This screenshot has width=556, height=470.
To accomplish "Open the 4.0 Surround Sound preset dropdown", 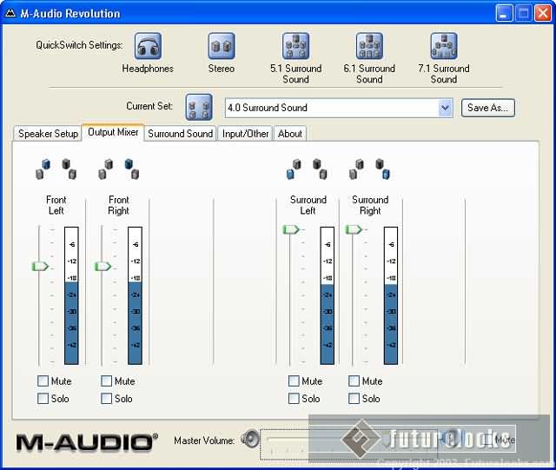I will (x=446, y=108).
